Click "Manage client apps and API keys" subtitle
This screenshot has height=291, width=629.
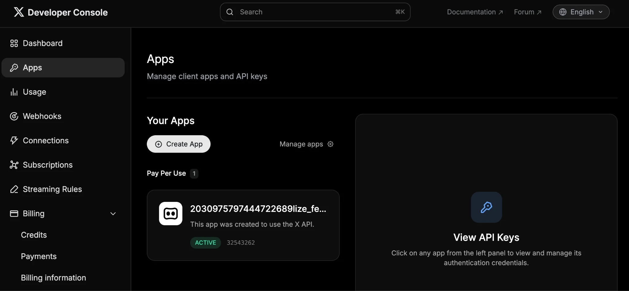[x=207, y=76]
